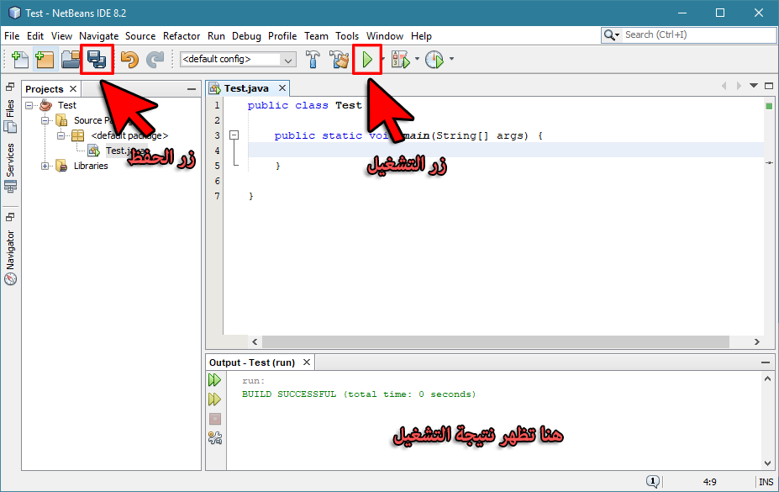
Task: Open the Navigate menu
Action: click(99, 36)
